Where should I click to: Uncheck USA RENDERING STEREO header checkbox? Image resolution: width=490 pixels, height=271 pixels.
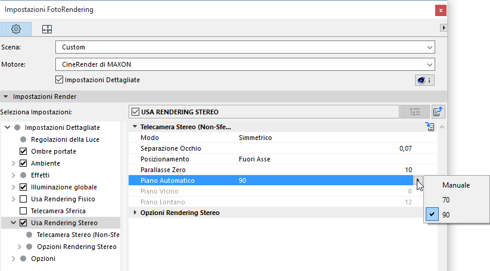tap(135, 112)
